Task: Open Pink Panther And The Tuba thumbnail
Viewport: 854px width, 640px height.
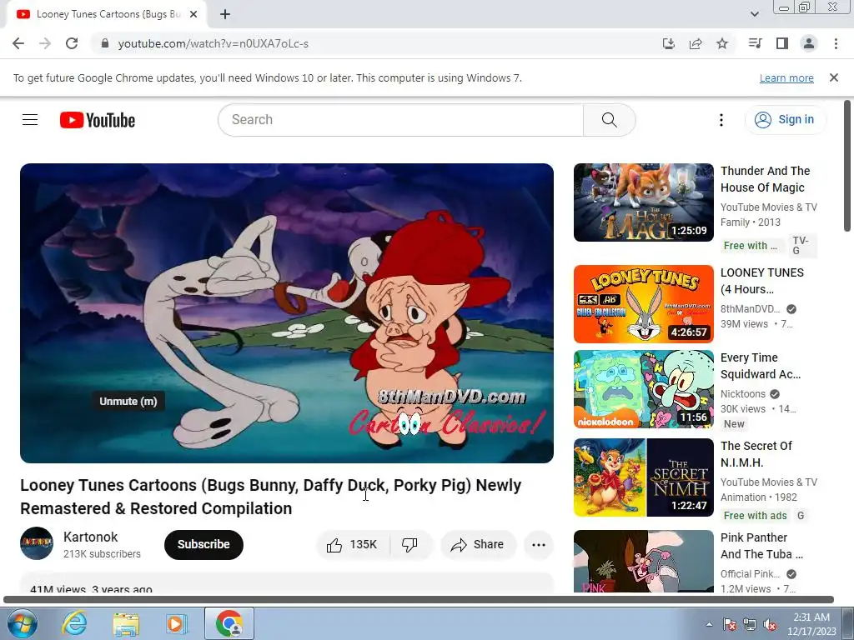Action: [643, 561]
